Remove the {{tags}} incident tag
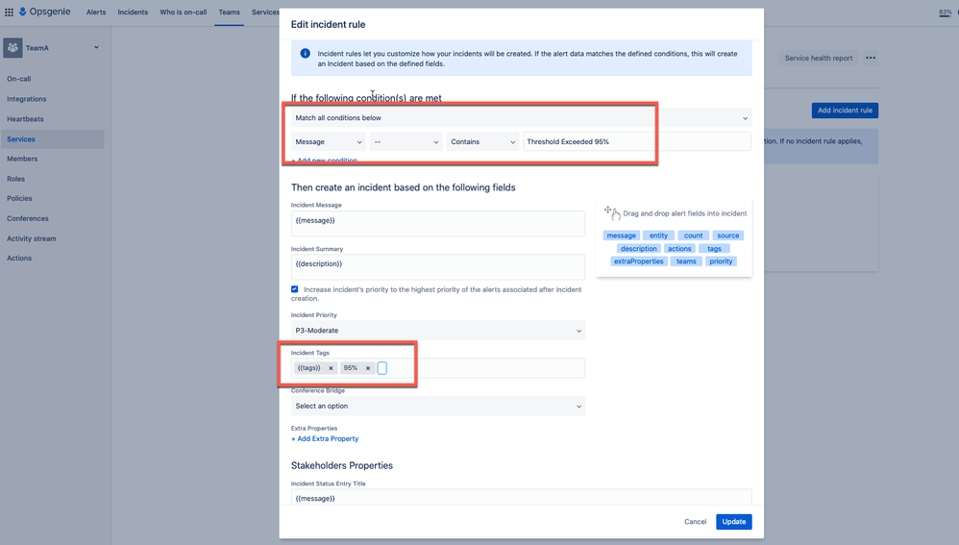Viewport: 959px width, 545px height. point(331,368)
